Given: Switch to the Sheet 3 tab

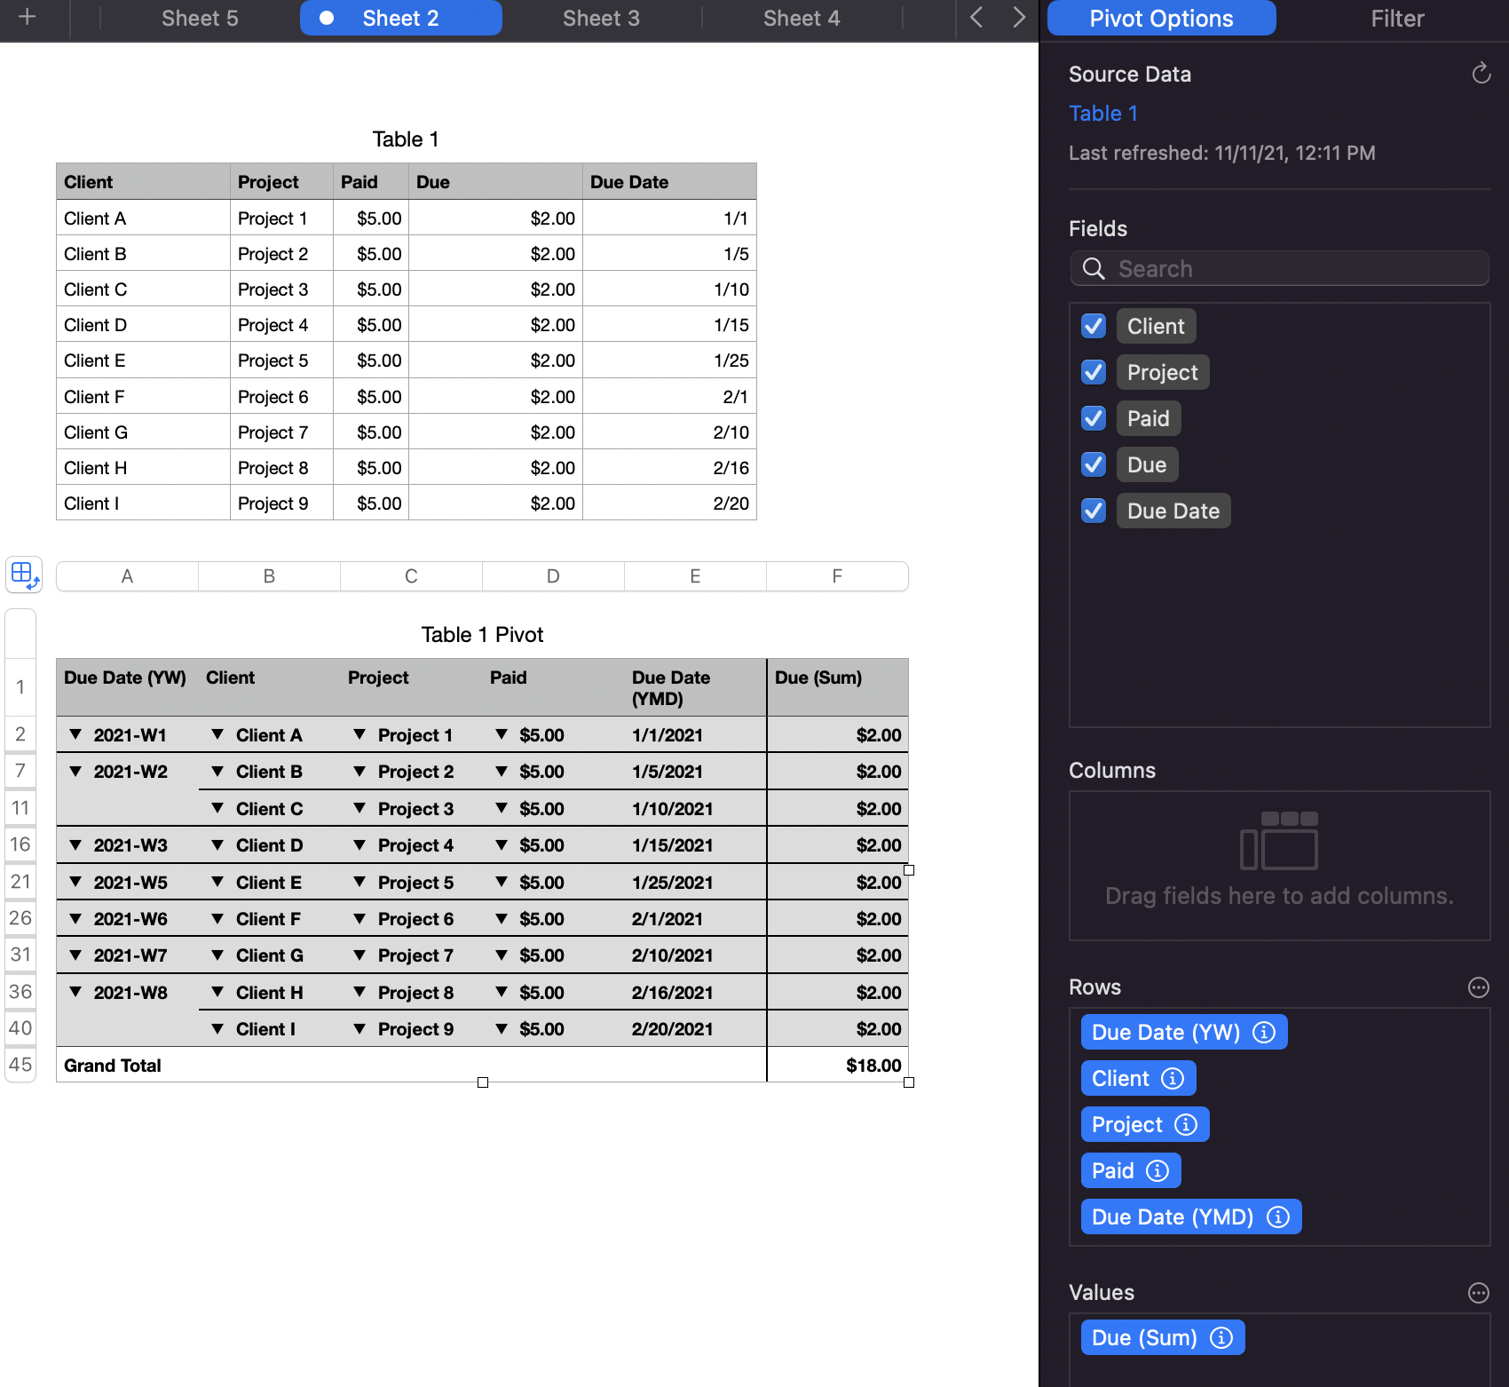Looking at the screenshot, I should click(600, 17).
